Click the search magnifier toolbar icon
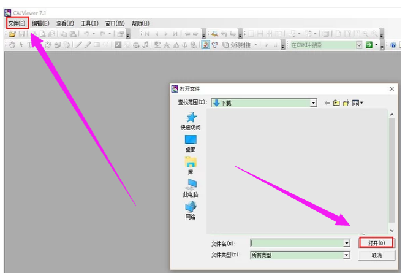Viewport: 405px width, 273px height. point(214,34)
